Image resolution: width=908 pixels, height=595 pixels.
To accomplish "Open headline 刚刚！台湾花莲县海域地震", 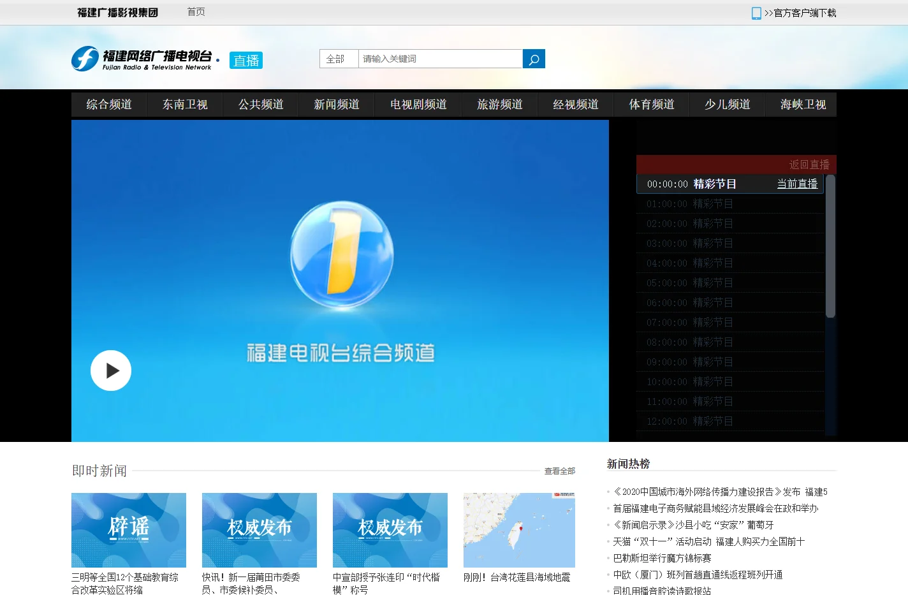I will click(x=517, y=577).
